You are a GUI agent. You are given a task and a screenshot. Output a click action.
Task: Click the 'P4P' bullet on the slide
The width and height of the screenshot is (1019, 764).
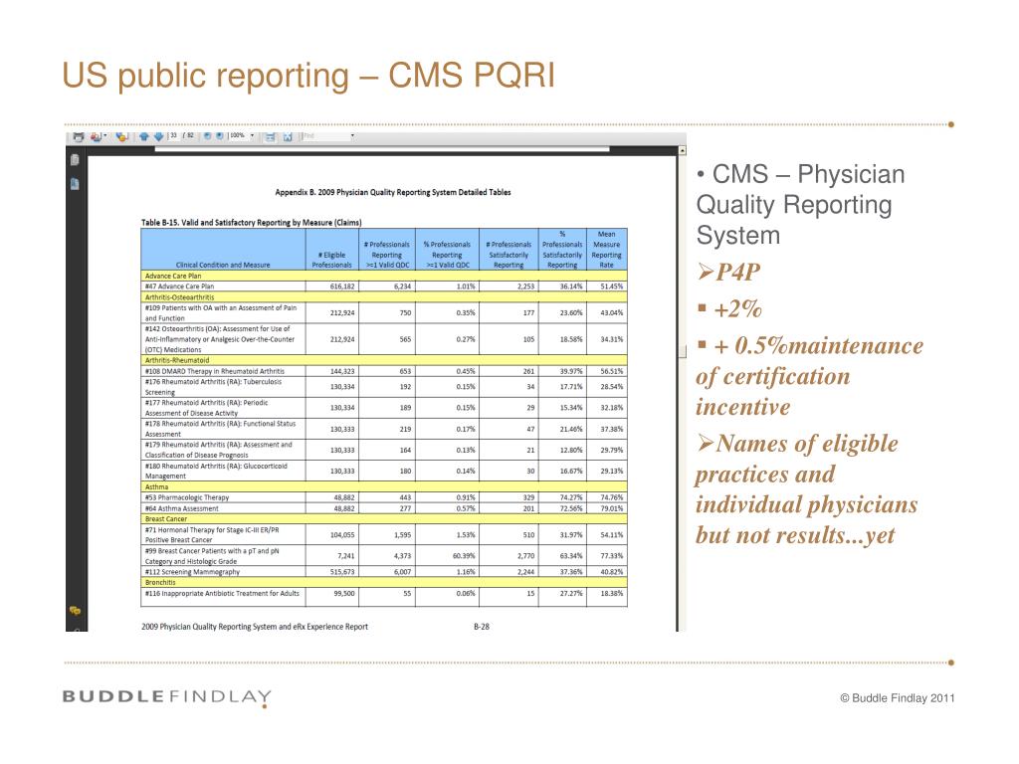click(728, 273)
